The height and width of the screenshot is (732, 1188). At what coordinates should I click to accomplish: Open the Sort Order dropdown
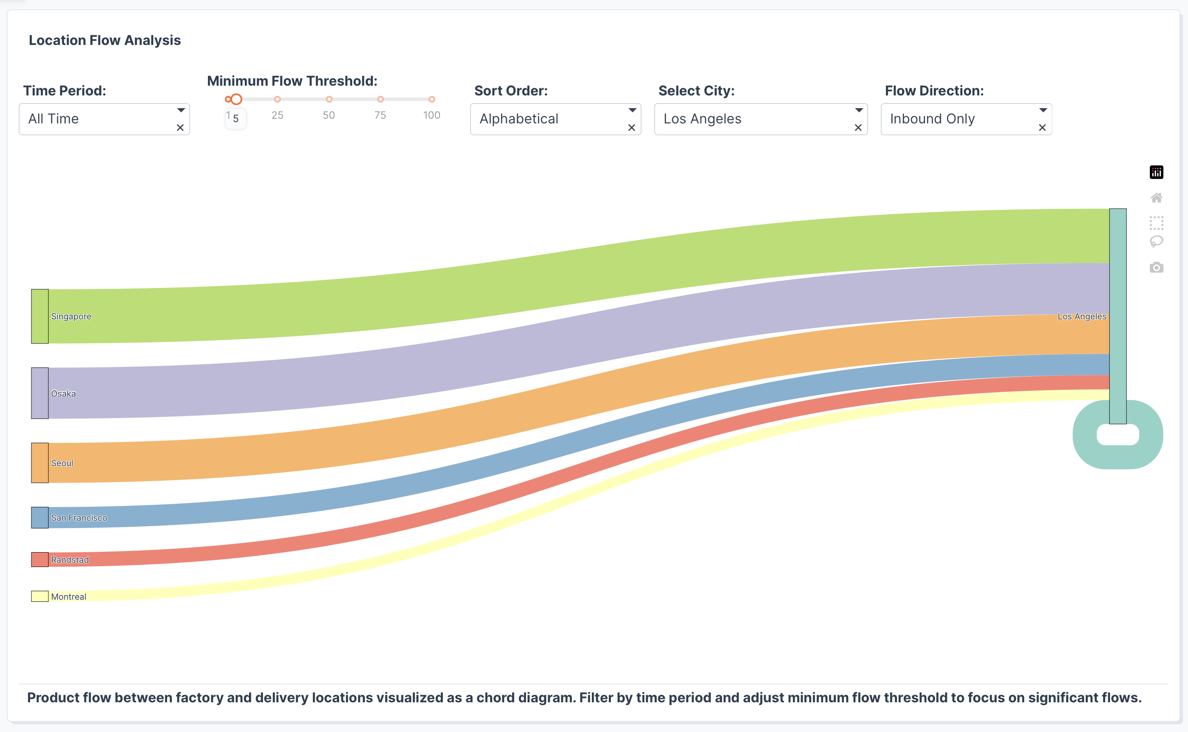(x=632, y=110)
